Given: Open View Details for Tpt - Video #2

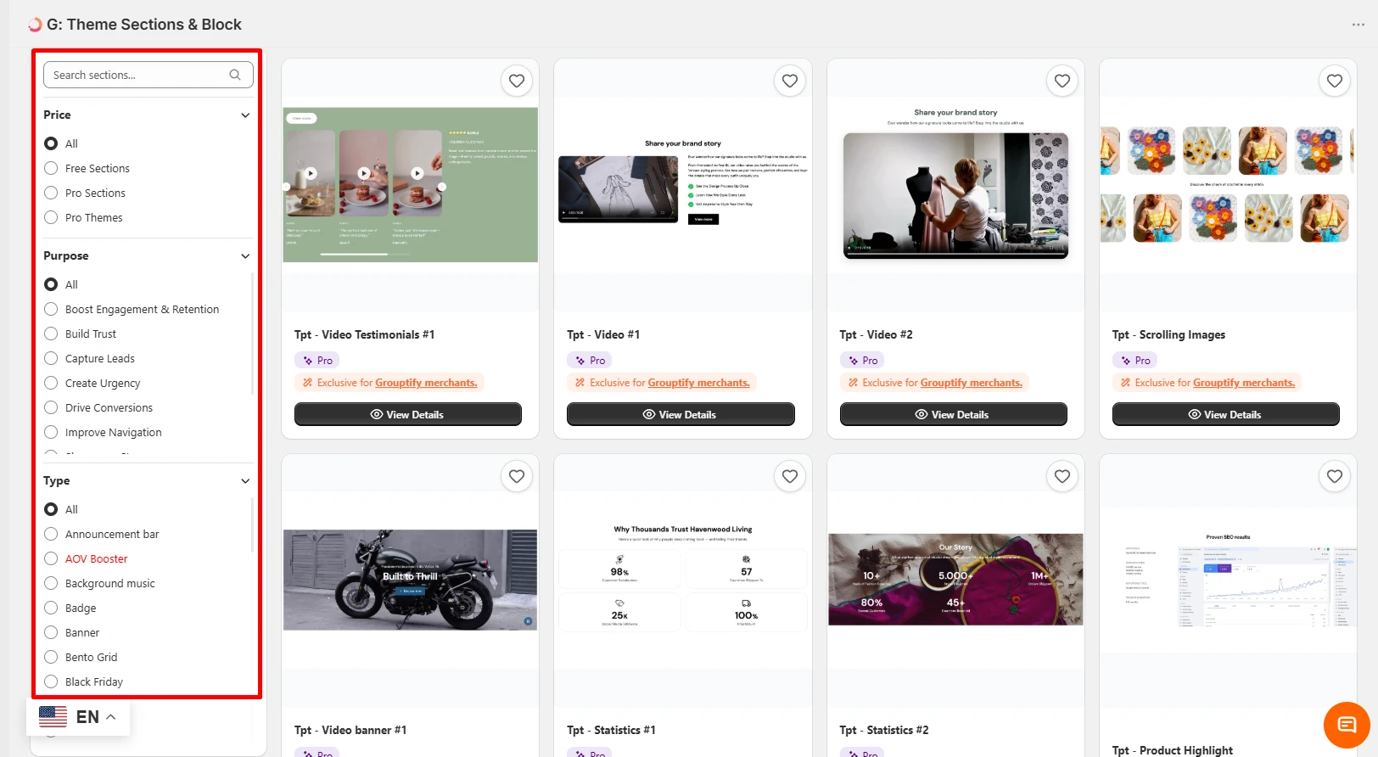Looking at the screenshot, I should (954, 414).
